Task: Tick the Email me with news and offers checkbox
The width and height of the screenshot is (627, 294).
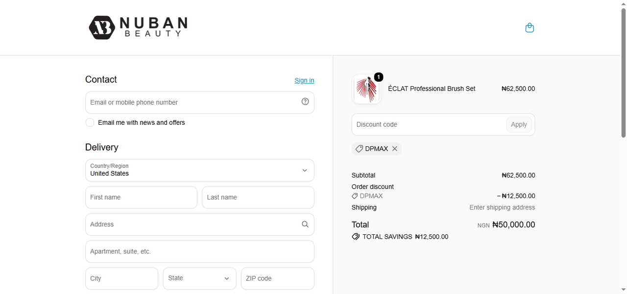Action: [90, 122]
